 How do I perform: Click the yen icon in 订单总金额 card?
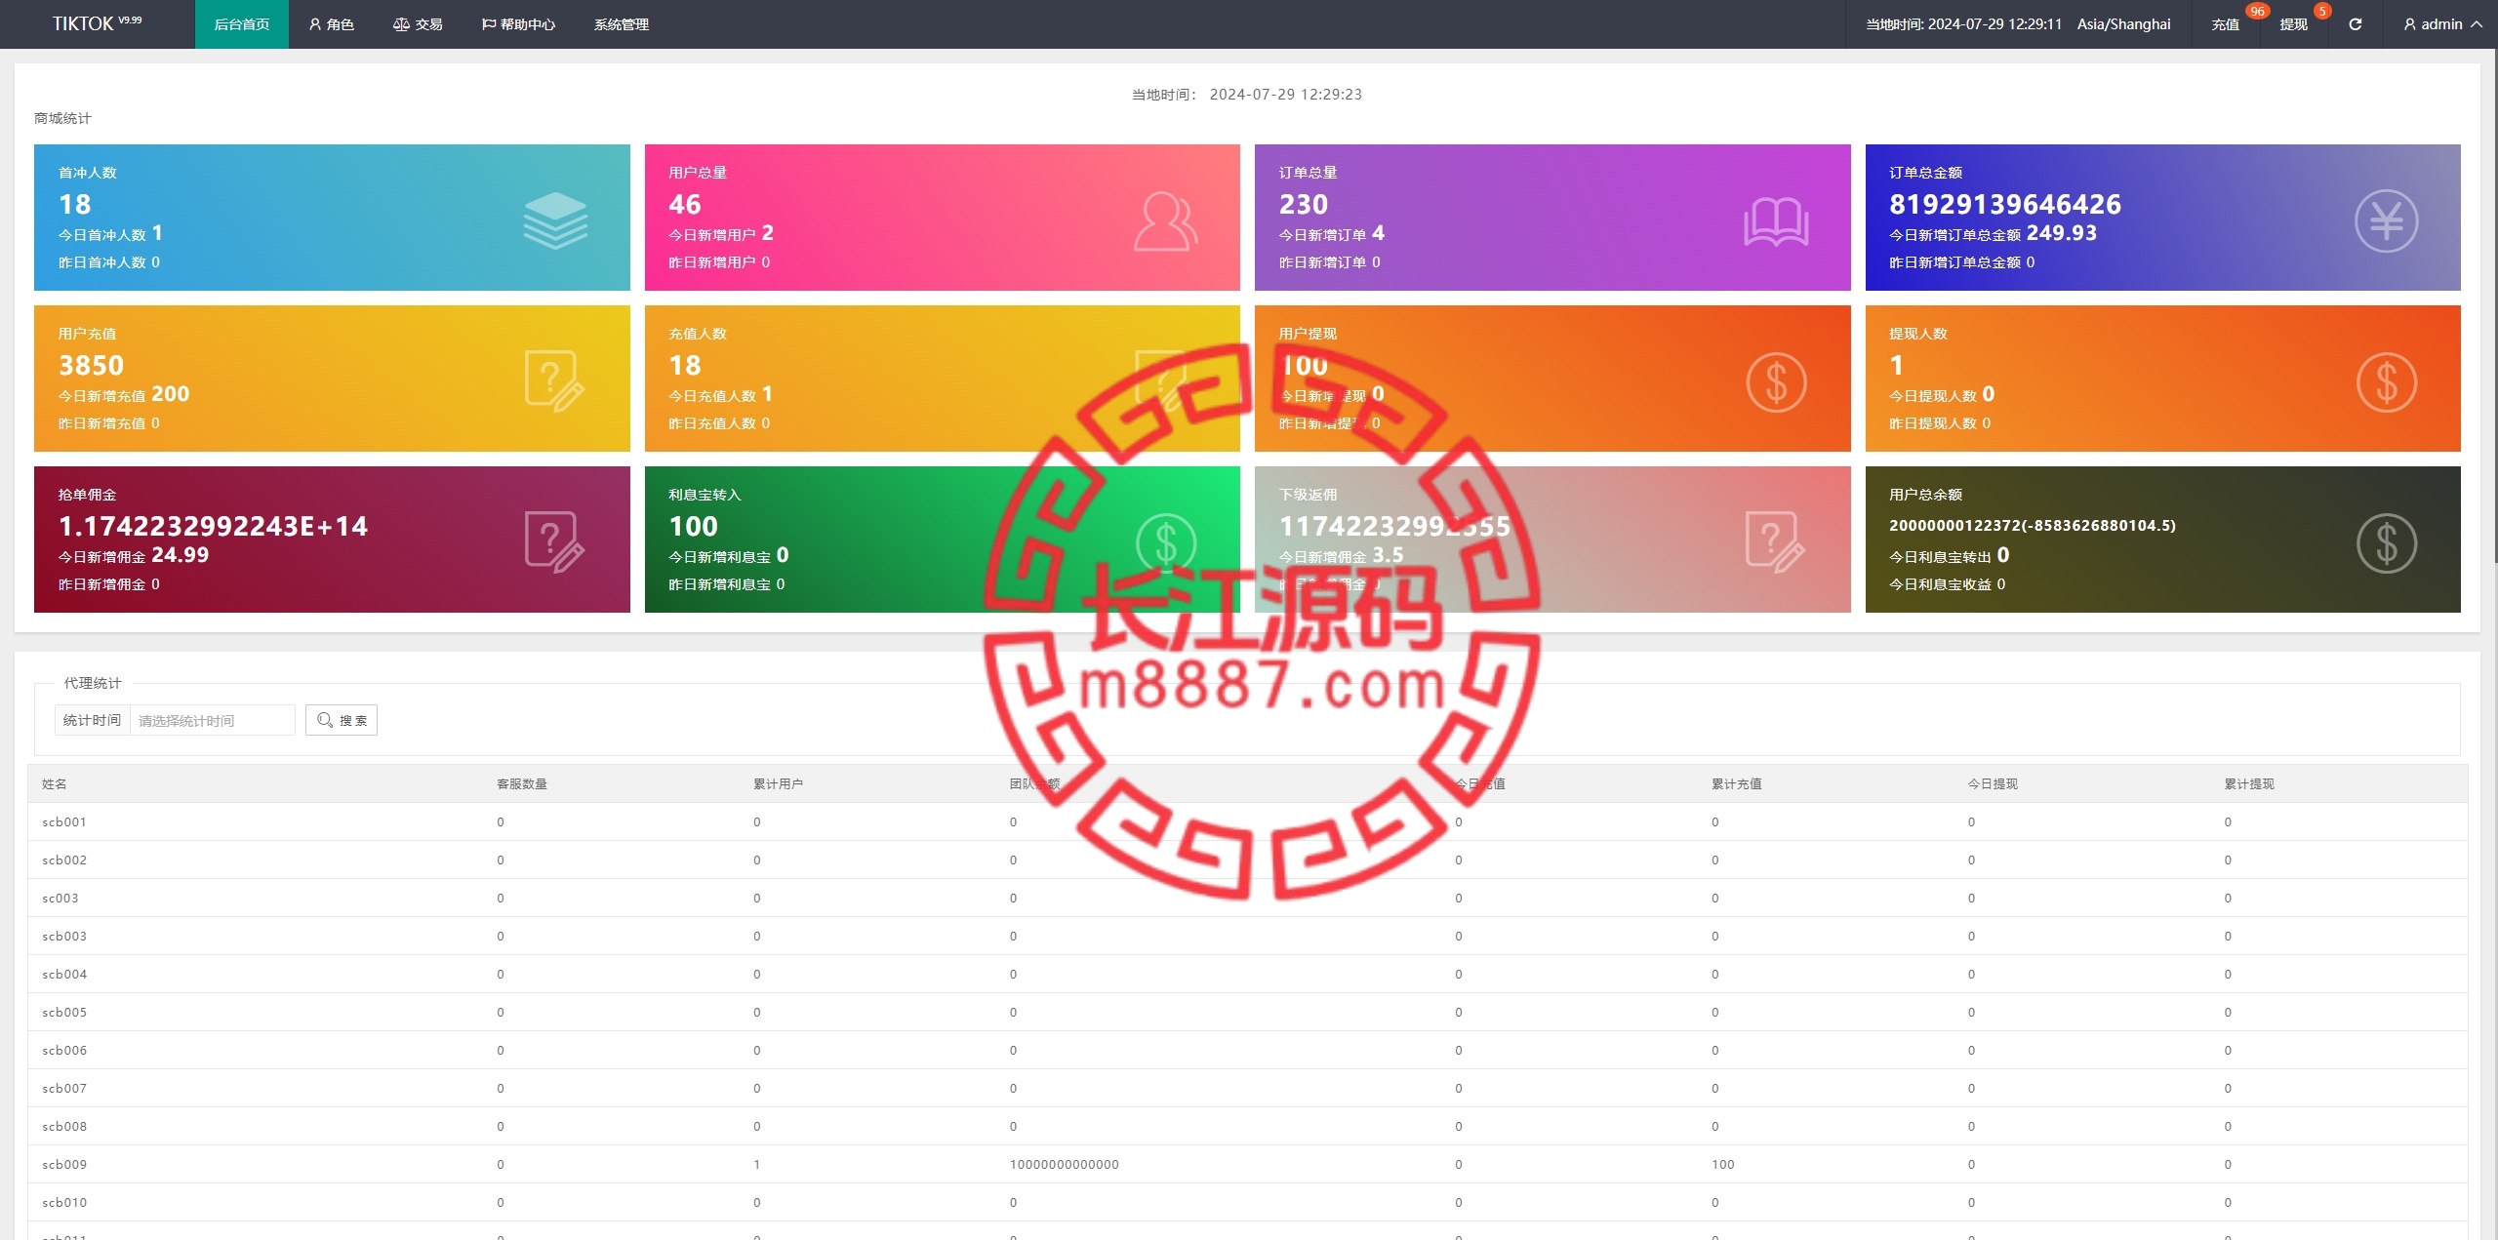[2386, 220]
